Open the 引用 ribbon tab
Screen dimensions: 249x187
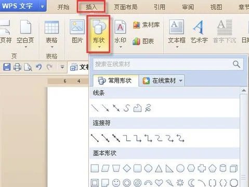tap(160, 7)
